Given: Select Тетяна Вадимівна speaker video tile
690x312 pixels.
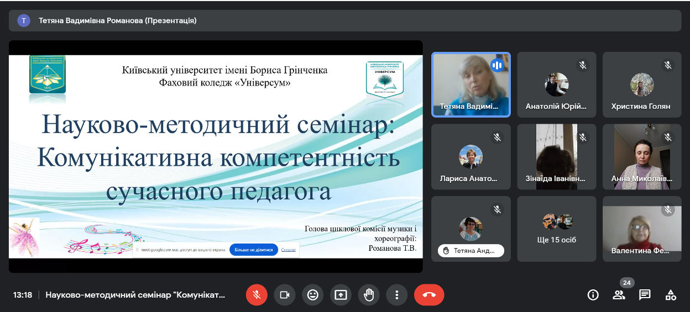Looking at the screenshot, I should [471, 84].
